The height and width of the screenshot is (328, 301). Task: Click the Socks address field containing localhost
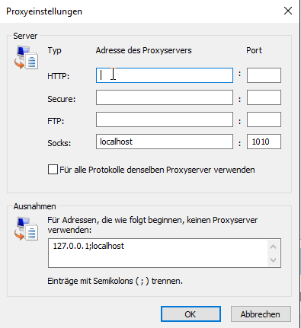(x=165, y=142)
